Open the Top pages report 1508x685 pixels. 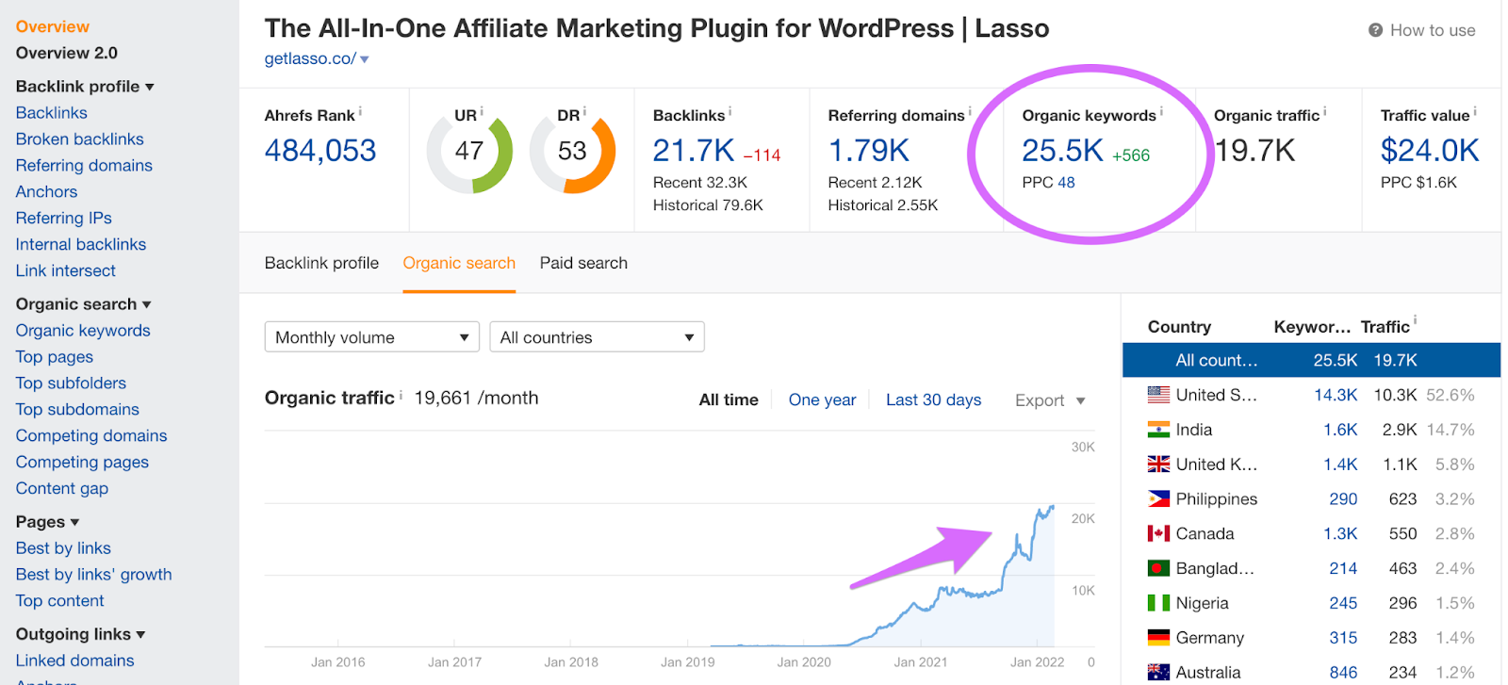55,357
